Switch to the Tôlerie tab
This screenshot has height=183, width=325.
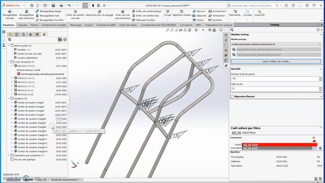34,25
